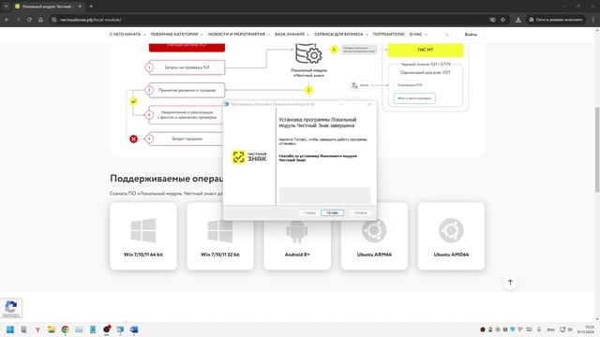Open a new browser tab
600x337 pixels.
91,7
